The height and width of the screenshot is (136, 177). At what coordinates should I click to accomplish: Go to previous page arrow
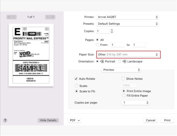14,17
